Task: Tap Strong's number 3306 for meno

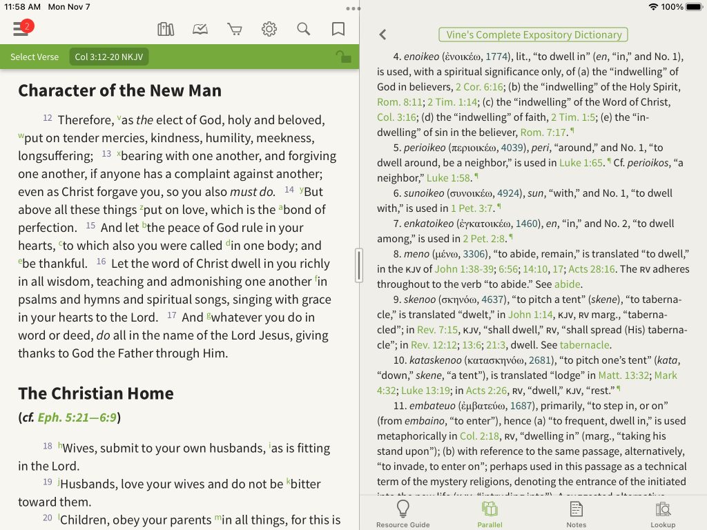Action: click(474, 254)
